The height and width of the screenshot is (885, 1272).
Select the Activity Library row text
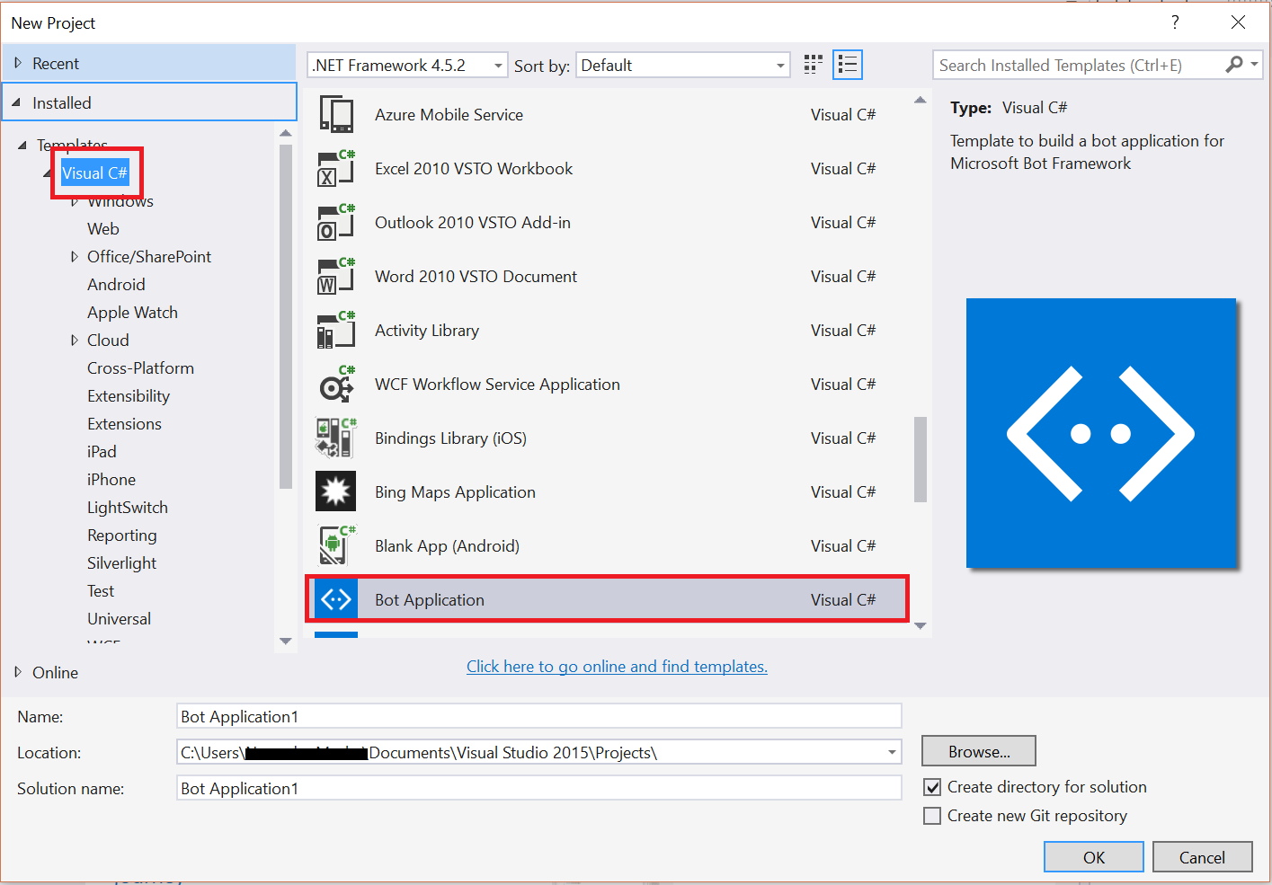(427, 331)
